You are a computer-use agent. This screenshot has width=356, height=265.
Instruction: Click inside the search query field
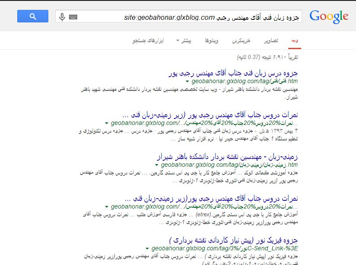point(179,16)
